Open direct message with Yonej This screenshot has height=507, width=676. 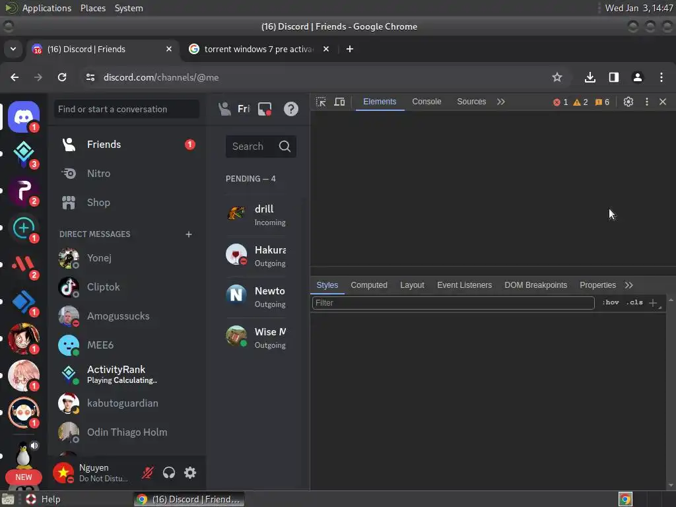click(x=127, y=258)
